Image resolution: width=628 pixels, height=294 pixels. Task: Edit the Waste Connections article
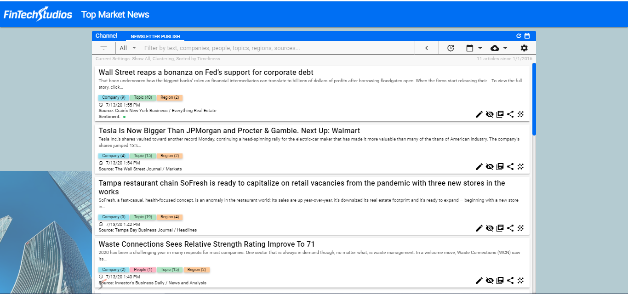[x=480, y=281]
